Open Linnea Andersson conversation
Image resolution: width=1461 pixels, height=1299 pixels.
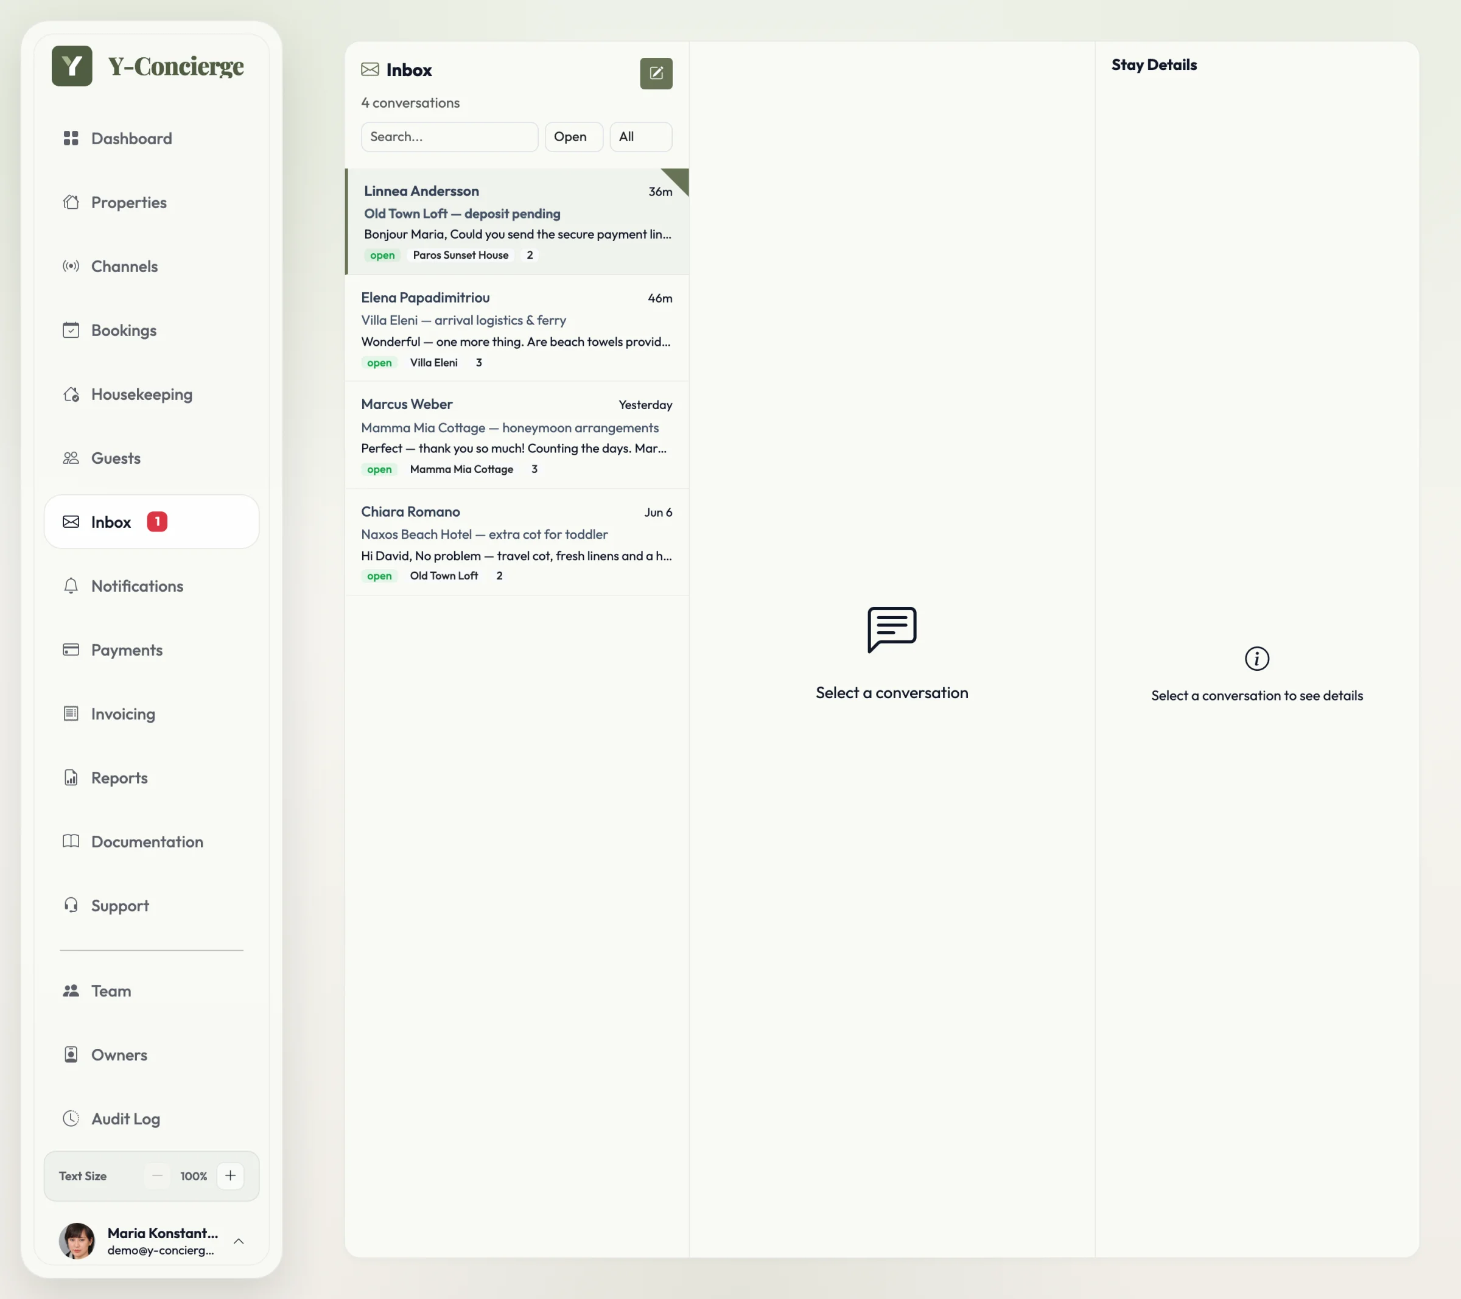coord(517,222)
